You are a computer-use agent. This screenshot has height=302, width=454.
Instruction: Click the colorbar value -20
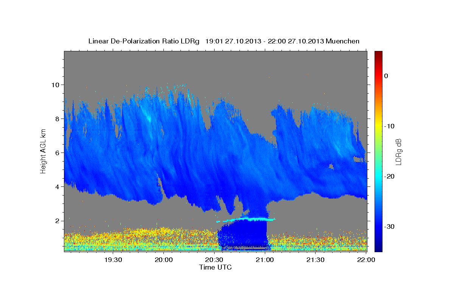(389, 176)
